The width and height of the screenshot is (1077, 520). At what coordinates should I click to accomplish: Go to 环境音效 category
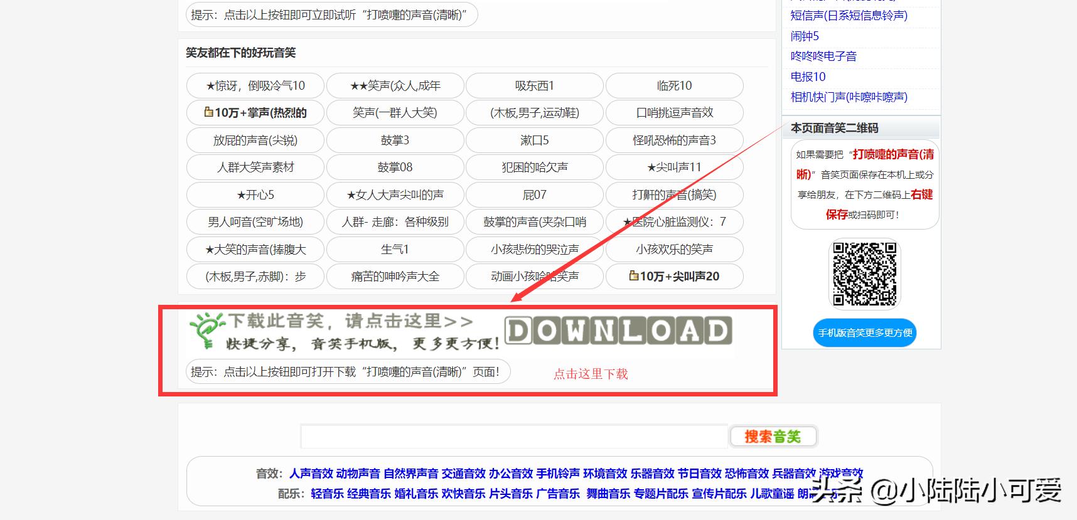605,474
